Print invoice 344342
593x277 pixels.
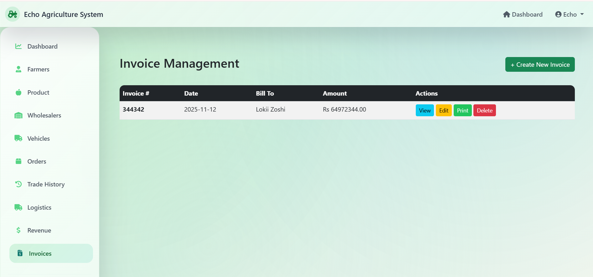point(462,110)
